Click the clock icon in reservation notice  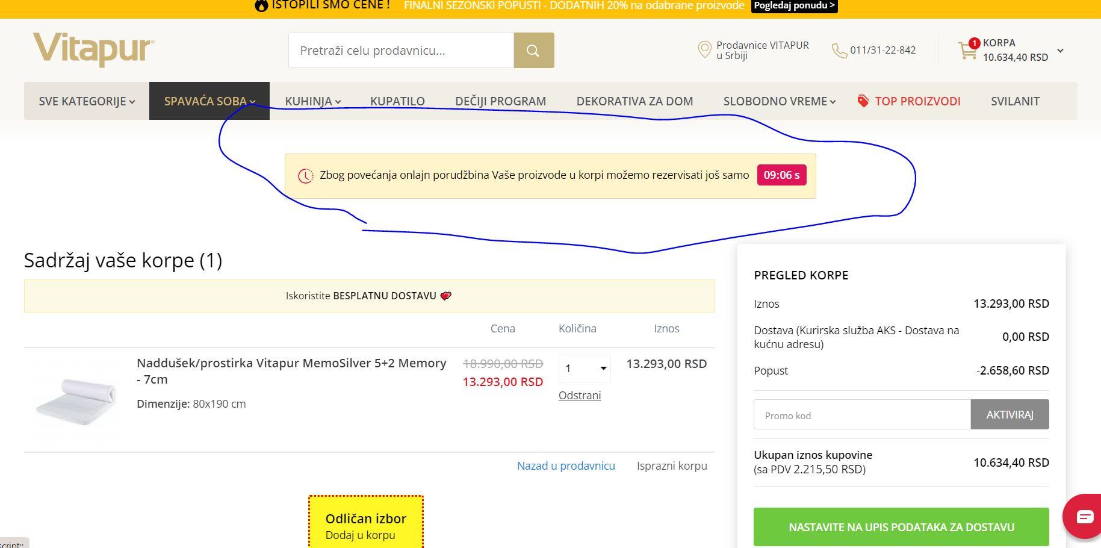tap(306, 176)
